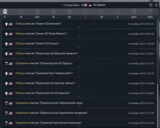This screenshot has height=128, width=160.
Task: Click the crossed swords icon above 78
Action: [21, 11]
